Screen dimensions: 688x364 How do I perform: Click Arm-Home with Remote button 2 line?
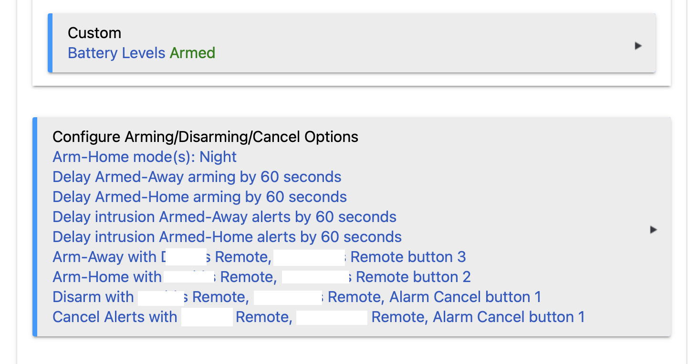(261, 277)
